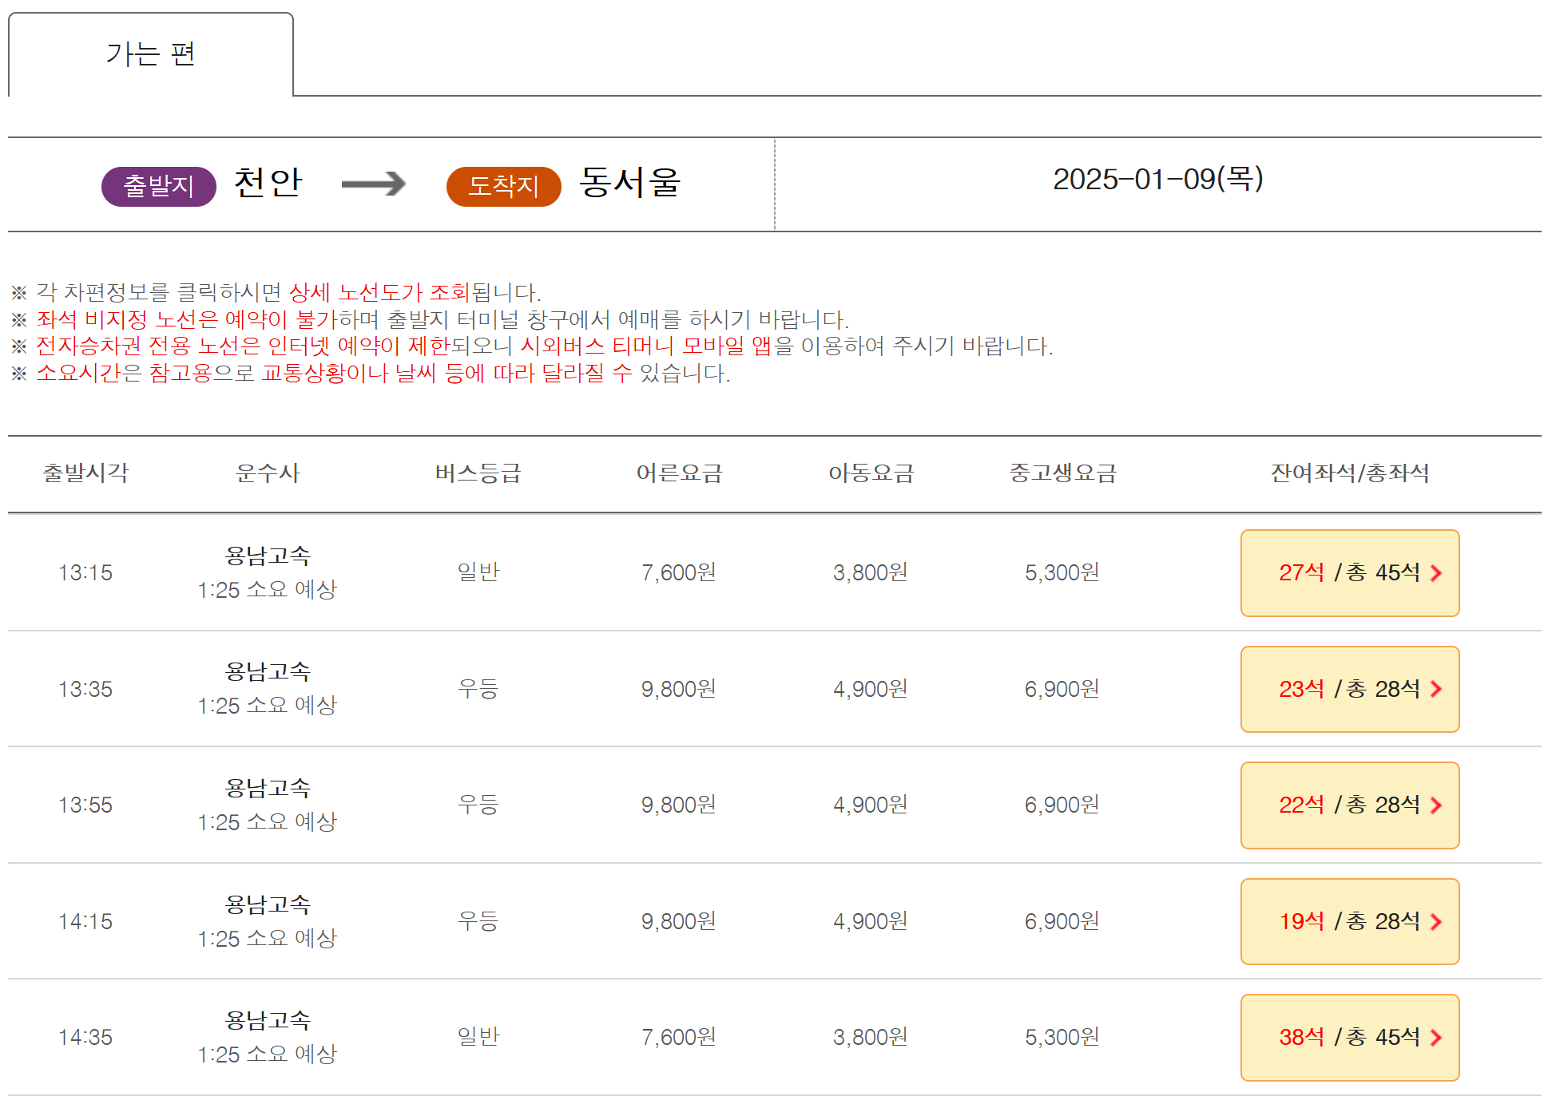
Task: Choose the 19석 / 총 28석 seat button
Action: point(1348,922)
